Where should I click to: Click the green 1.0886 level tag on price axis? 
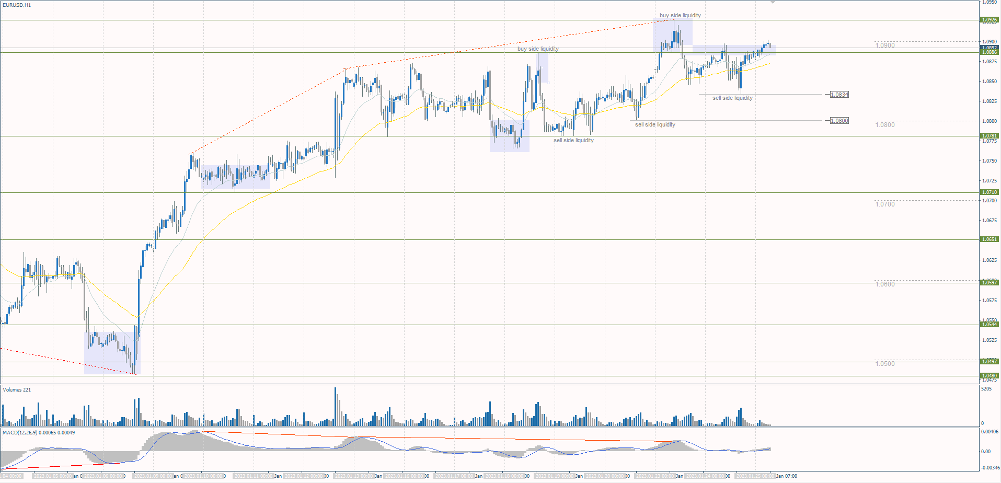[990, 52]
